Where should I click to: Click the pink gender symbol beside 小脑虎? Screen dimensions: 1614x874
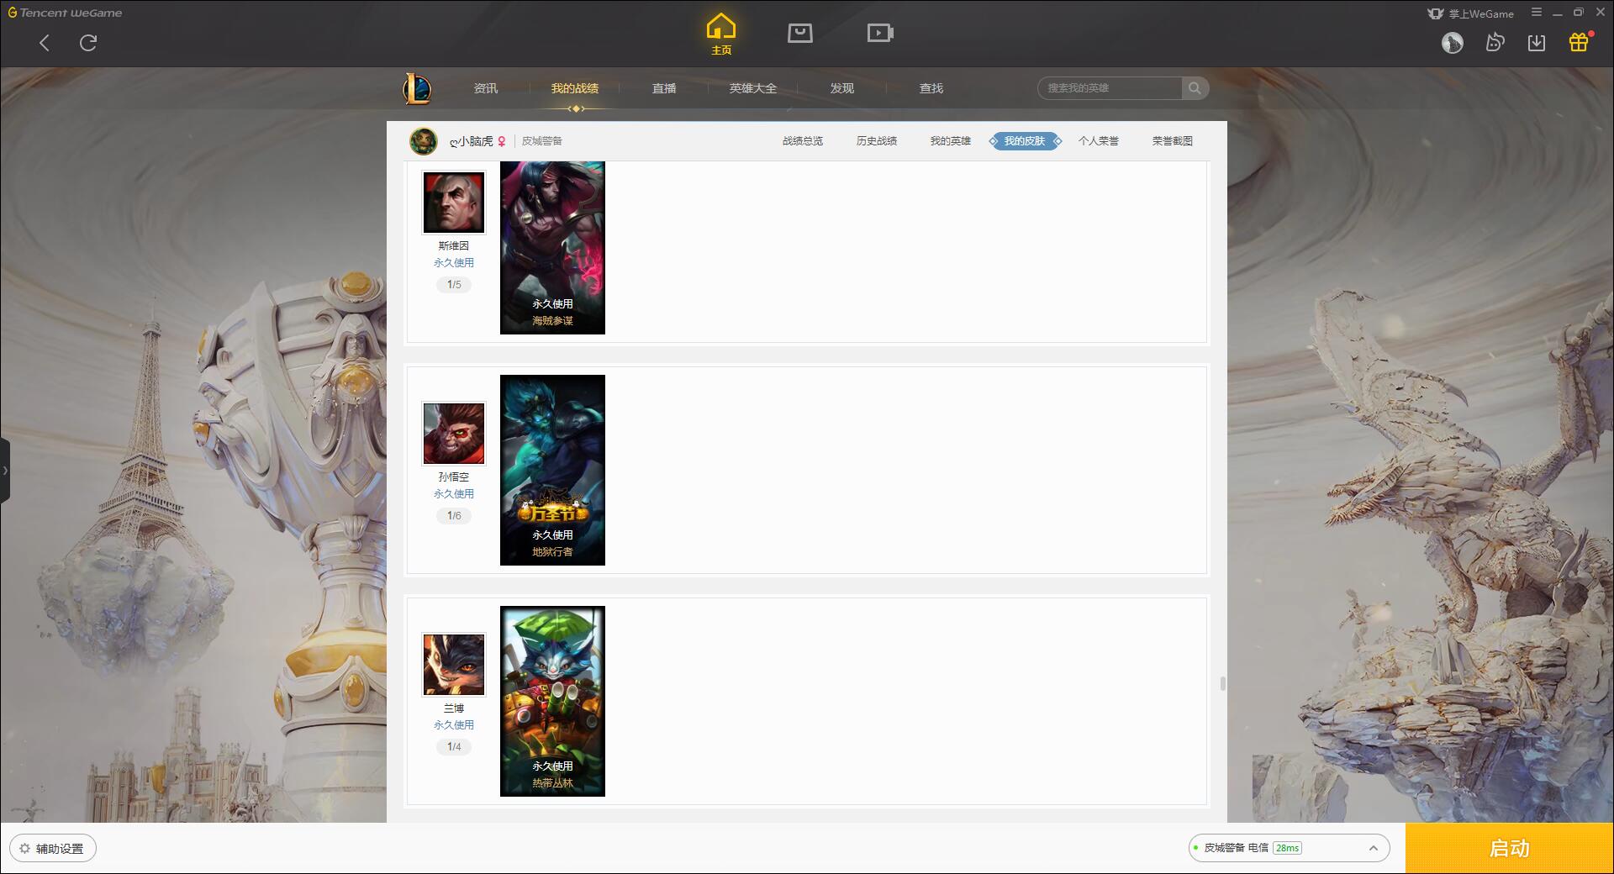coord(502,141)
